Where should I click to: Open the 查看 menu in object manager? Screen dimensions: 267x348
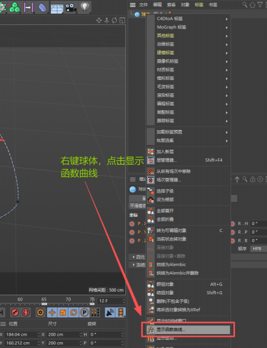(171, 5)
